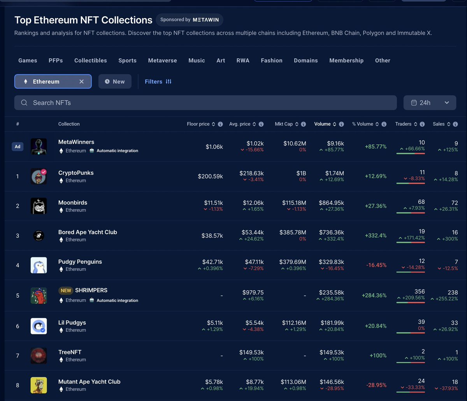
Task: Click the clock icon on the New button
Action: pyautogui.click(x=107, y=82)
